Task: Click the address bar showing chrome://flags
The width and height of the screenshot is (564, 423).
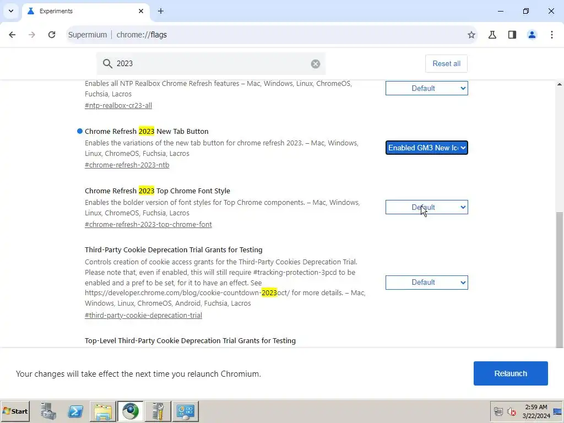Action: tap(272, 35)
